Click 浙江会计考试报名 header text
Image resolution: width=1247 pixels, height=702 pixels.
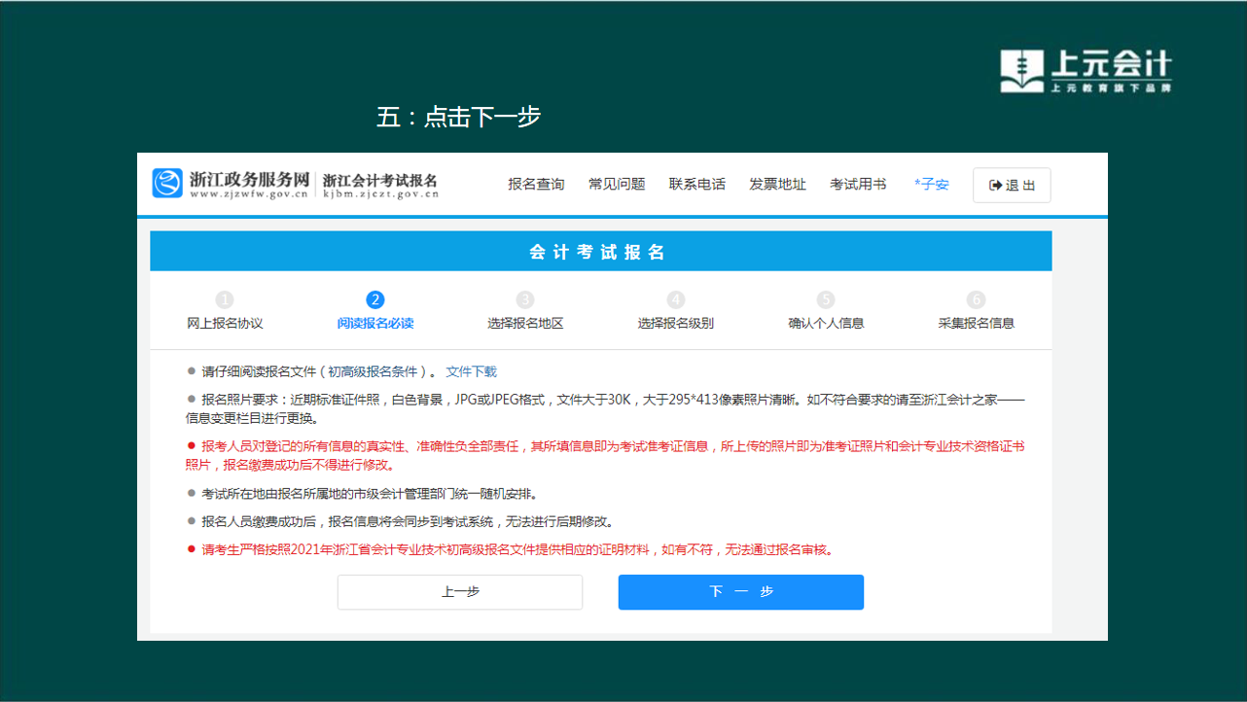click(x=380, y=180)
